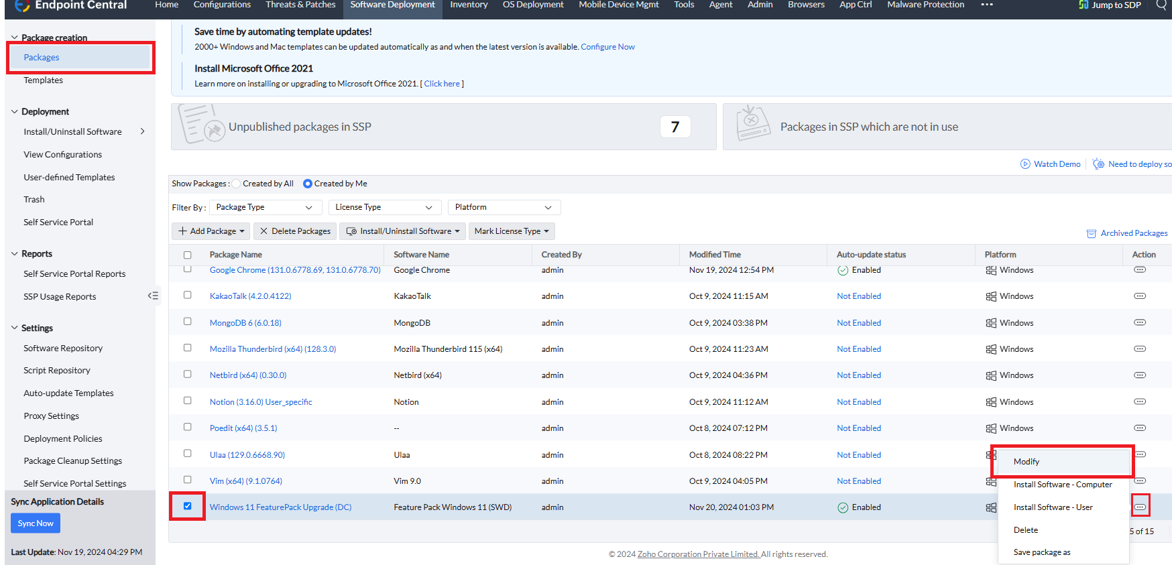This screenshot has width=1172, height=565.
Task: Check the Netbird package checkbox
Action: click(x=188, y=374)
